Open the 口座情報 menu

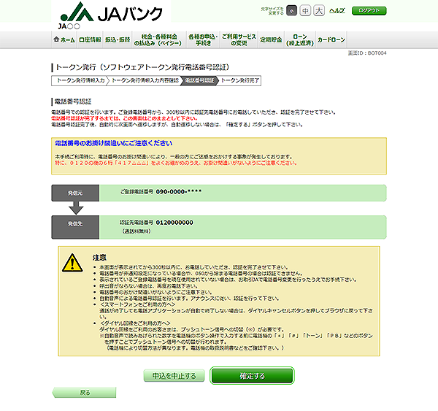tap(90, 39)
